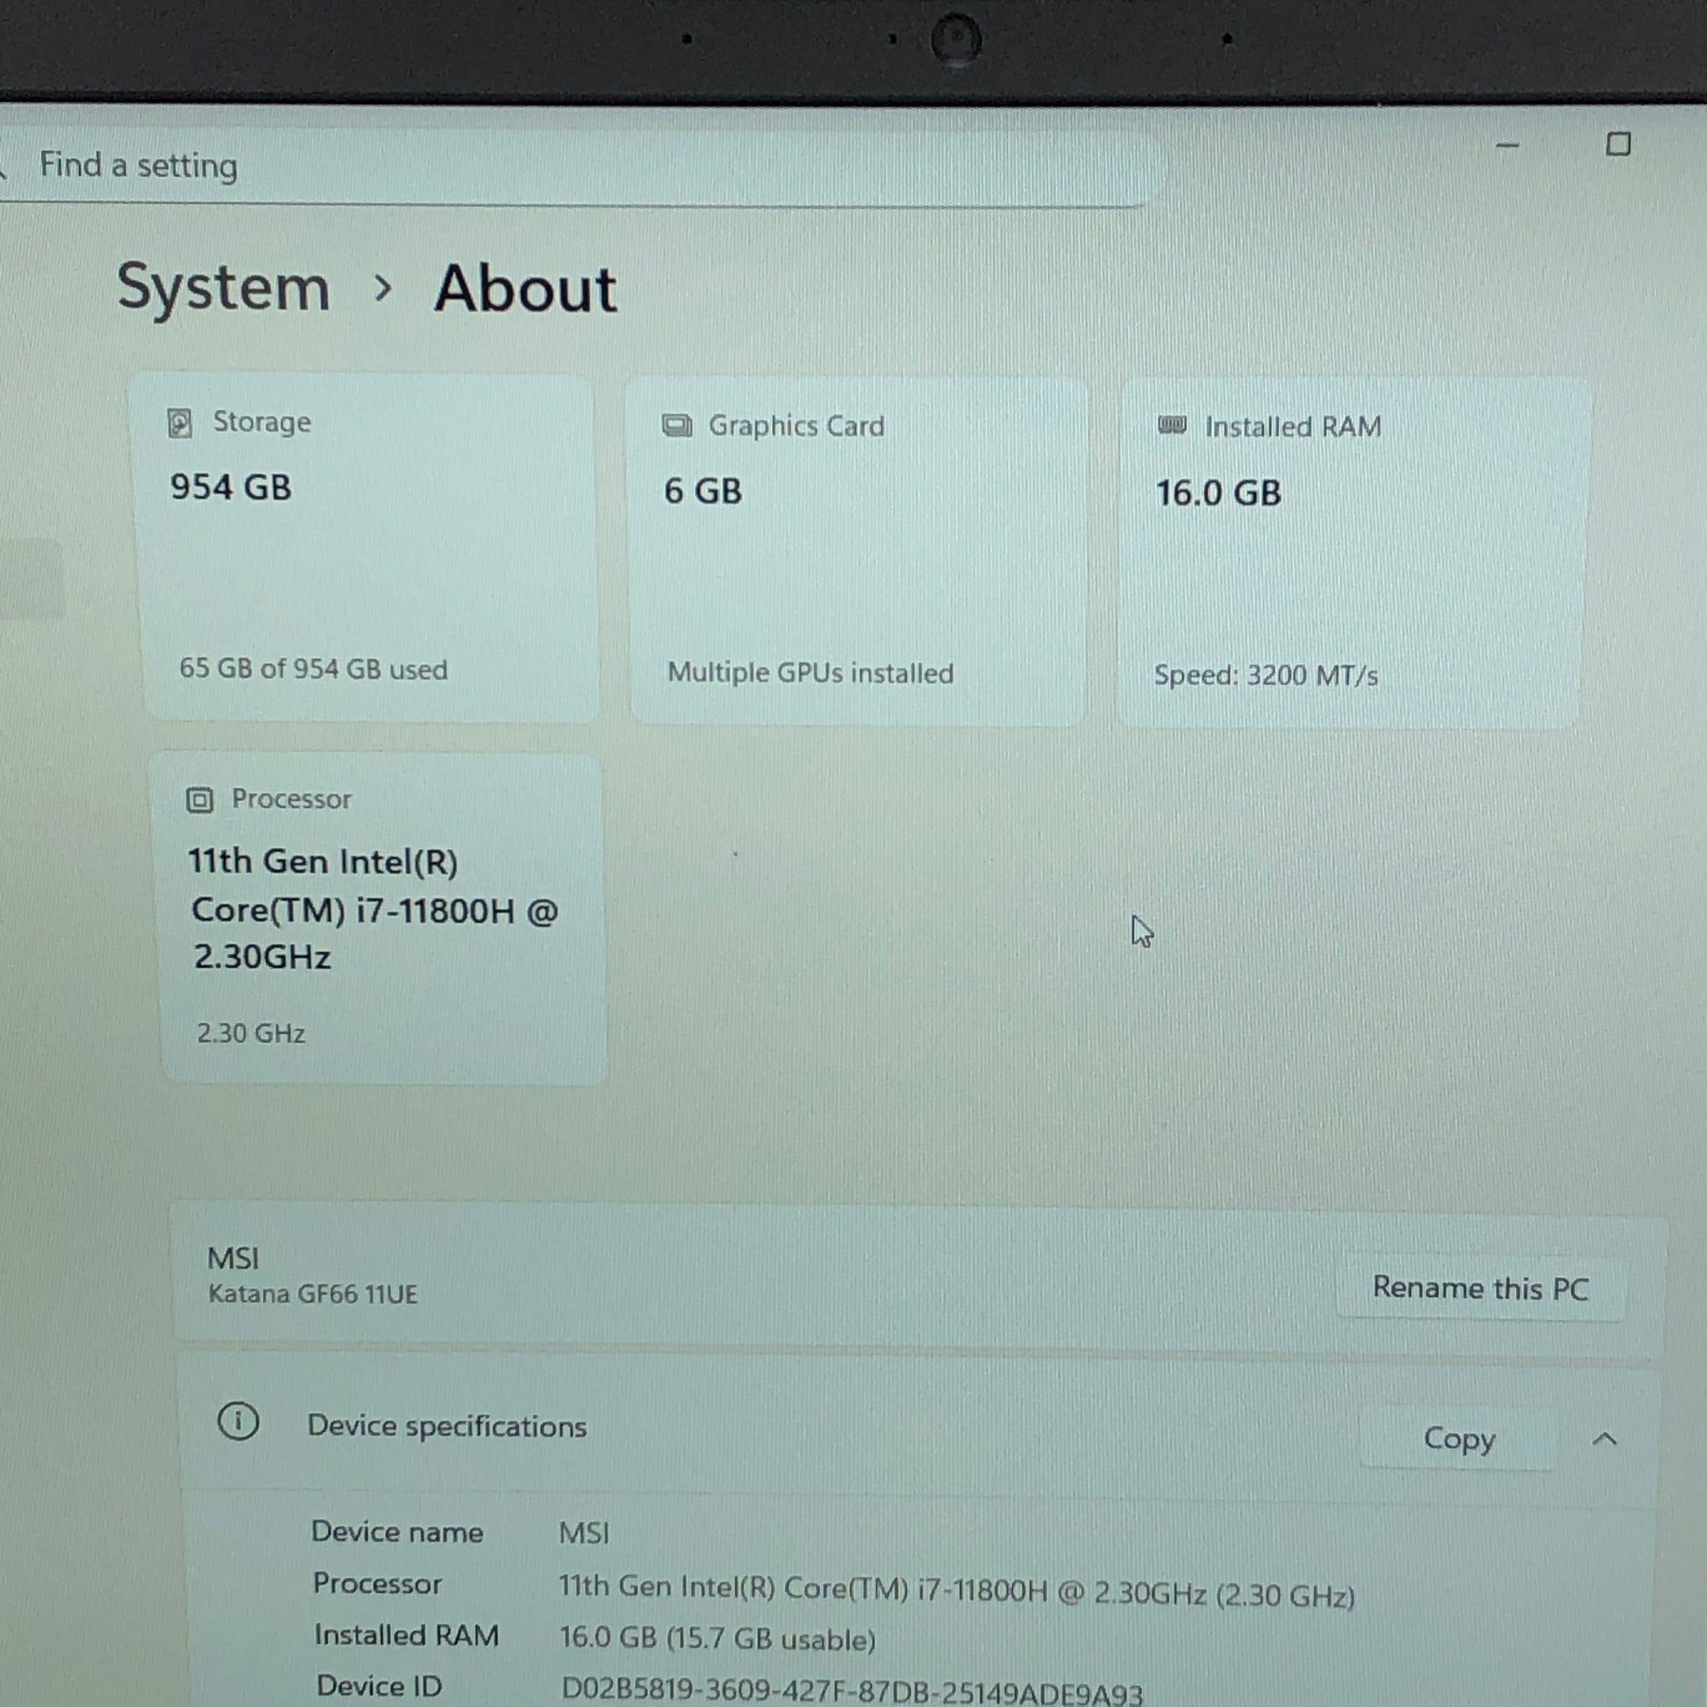The image size is (1707, 1707).
Task: Click the Device specifications info icon
Action: click(238, 1422)
